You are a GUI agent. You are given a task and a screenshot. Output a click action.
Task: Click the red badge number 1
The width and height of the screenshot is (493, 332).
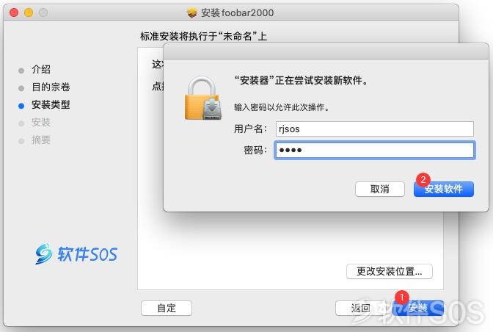401,297
